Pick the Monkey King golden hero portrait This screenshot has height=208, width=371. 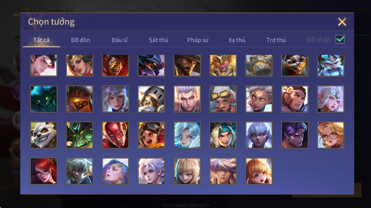223,66
